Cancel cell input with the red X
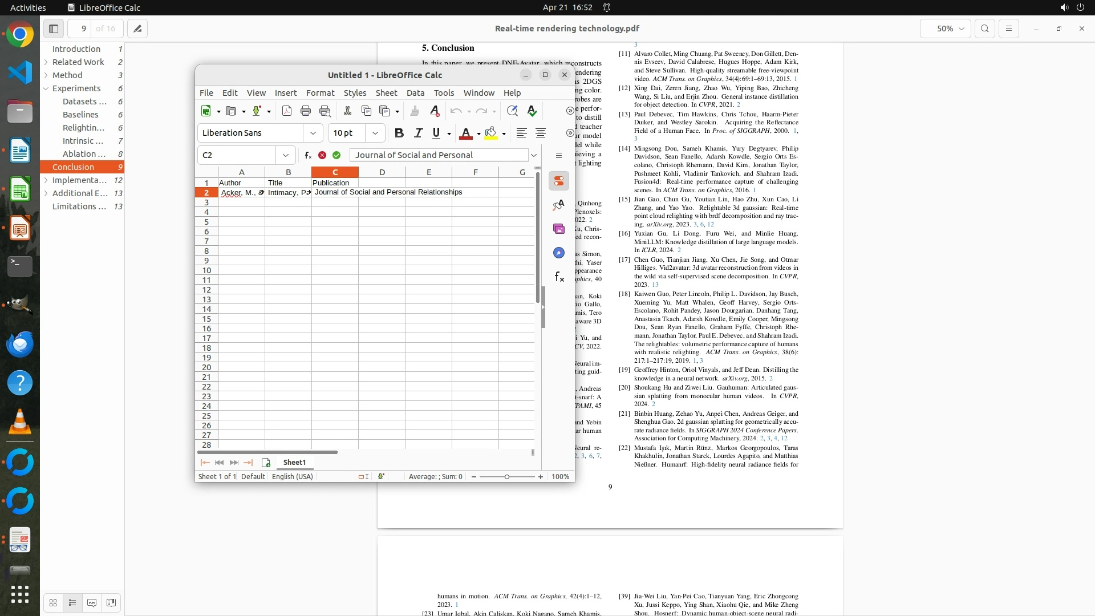The height and width of the screenshot is (616, 1095). coord(322,155)
